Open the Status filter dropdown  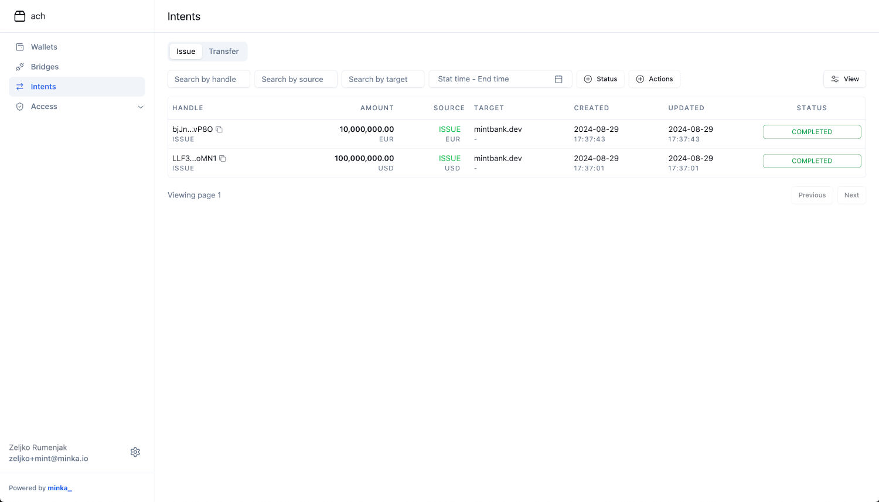[x=601, y=79]
